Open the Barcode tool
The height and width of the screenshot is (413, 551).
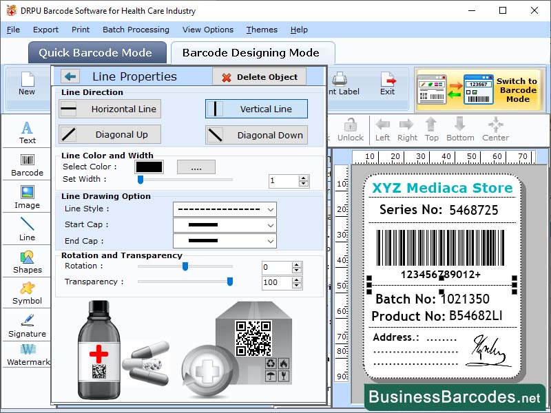(x=26, y=164)
